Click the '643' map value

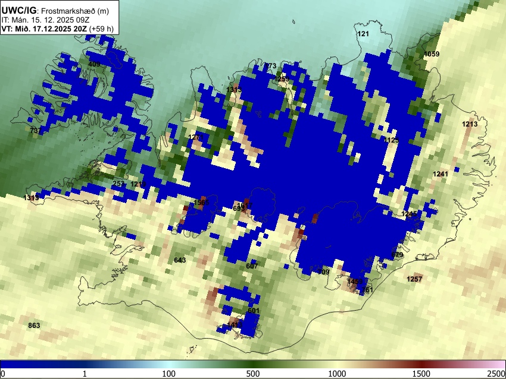pyautogui.click(x=180, y=260)
